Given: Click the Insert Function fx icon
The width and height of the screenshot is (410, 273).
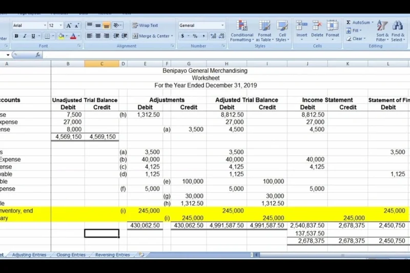Looking at the screenshot, I should pyautogui.click(x=38, y=55).
